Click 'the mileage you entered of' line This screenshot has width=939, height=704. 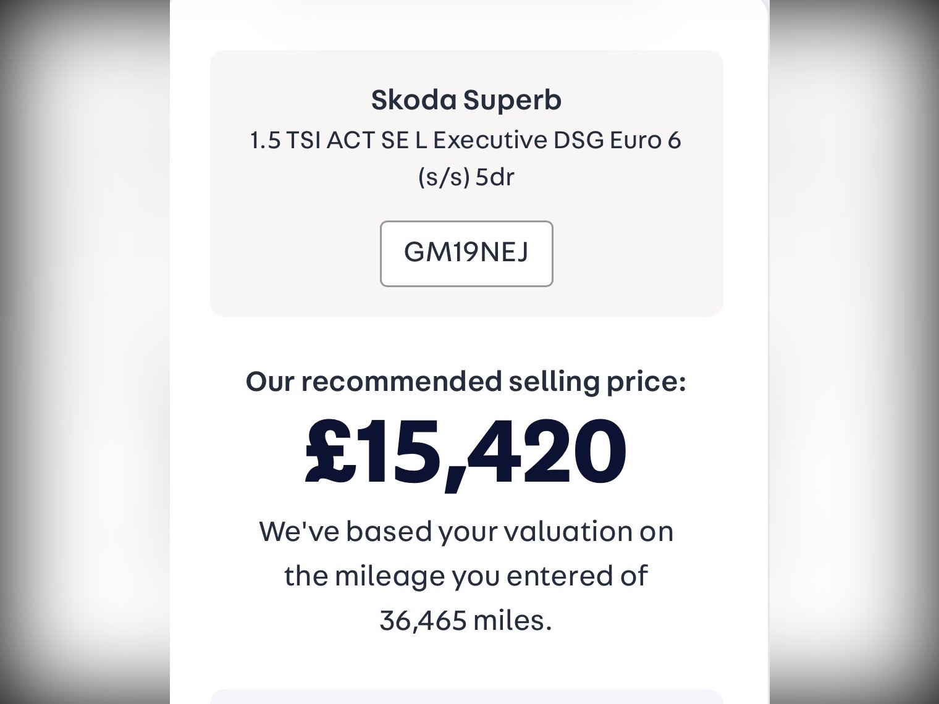(x=466, y=576)
